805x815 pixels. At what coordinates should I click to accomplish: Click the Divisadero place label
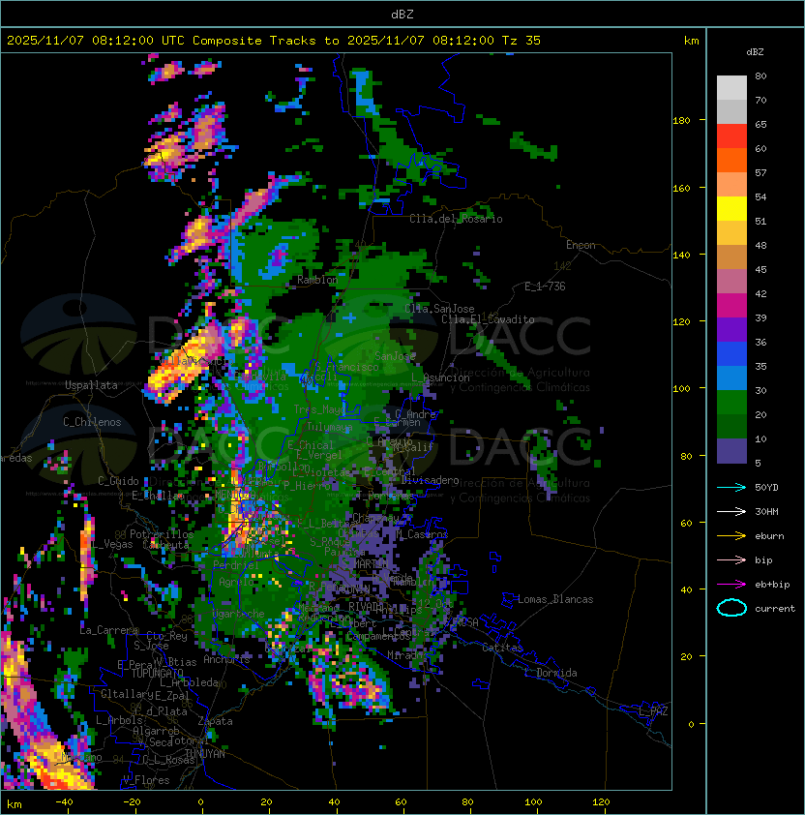[430, 480]
